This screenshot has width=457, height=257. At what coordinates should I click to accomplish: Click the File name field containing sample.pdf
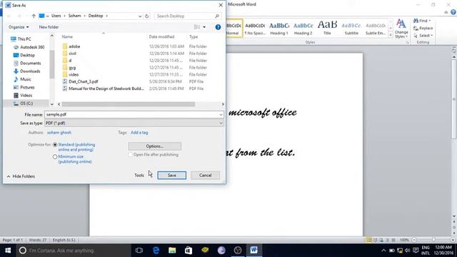(131, 114)
